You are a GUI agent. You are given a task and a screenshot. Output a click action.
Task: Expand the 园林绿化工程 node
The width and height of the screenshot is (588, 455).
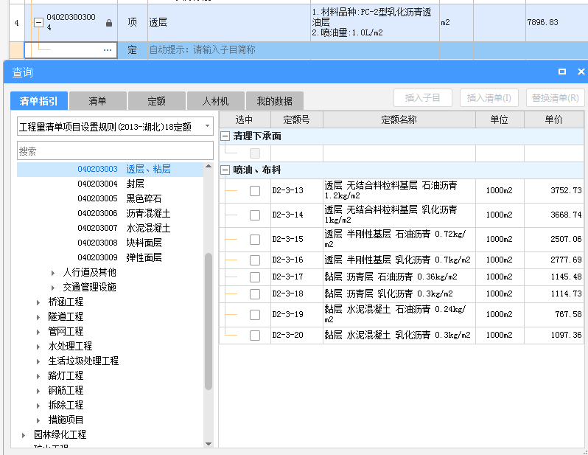click(x=24, y=435)
